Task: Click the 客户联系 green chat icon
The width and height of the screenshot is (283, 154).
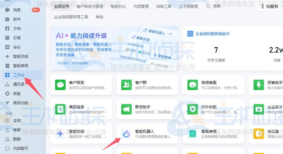Action: pos(60,85)
